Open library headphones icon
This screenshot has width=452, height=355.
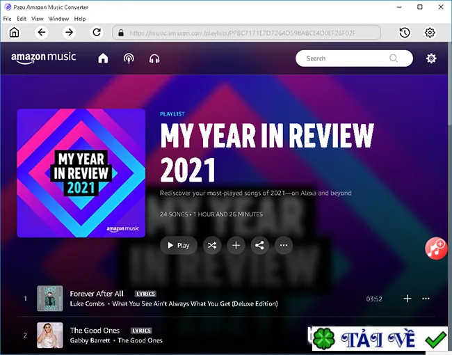[154, 58]
